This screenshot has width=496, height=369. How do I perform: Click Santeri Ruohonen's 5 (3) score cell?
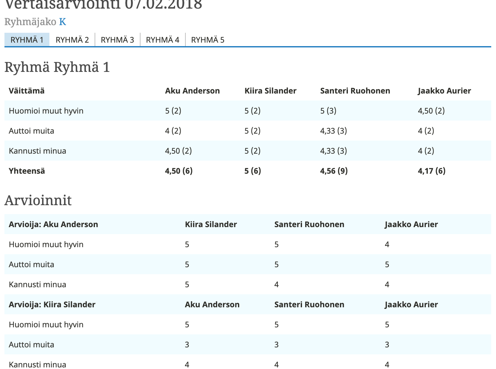(328, 111)
